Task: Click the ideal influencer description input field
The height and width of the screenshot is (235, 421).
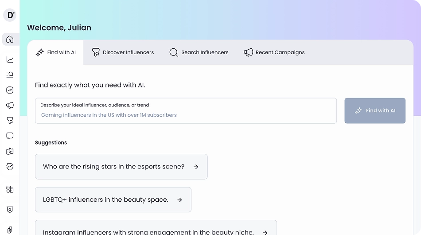Action: click(186, 115)
